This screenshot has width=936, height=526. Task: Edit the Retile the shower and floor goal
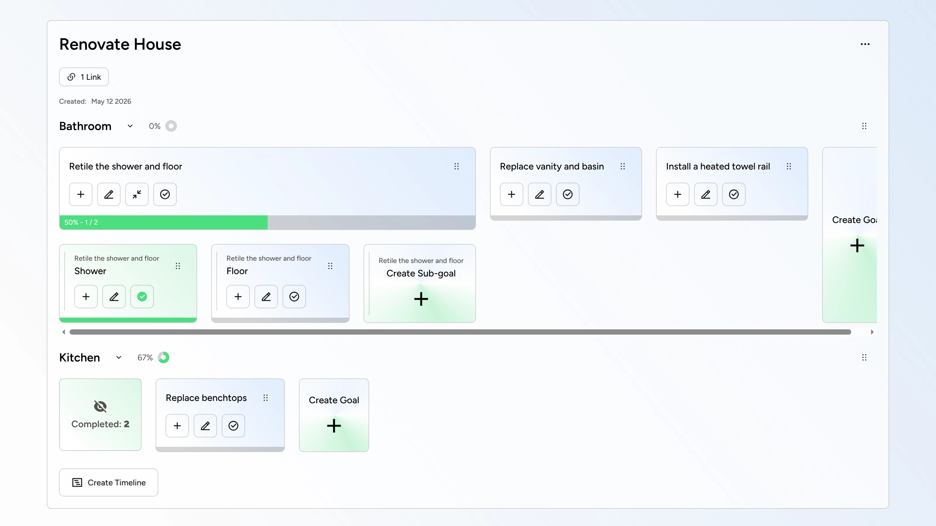109,194
